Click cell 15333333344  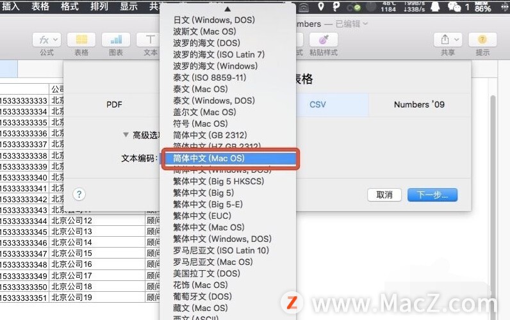tap(24, 221)
